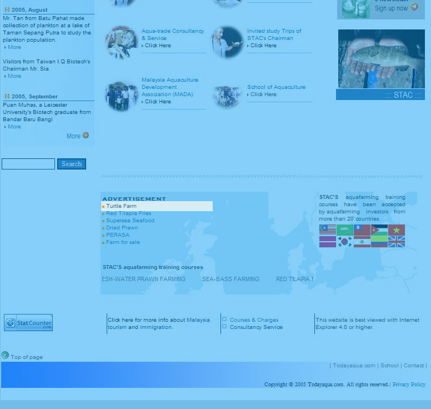The width and height of the screenshot is (431, 409).
Task: Expand More under Taiwan I.Q Biotech visitors
Action: click(14, 76)
